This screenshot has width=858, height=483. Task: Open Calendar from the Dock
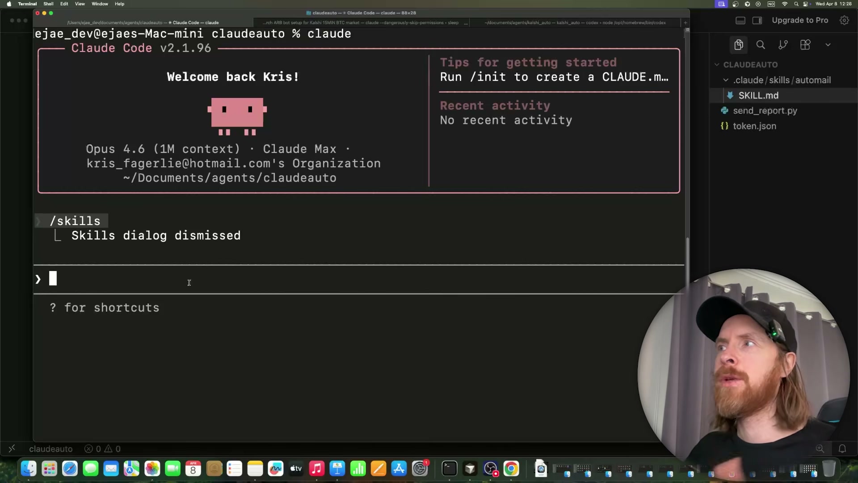coord(193,469)
